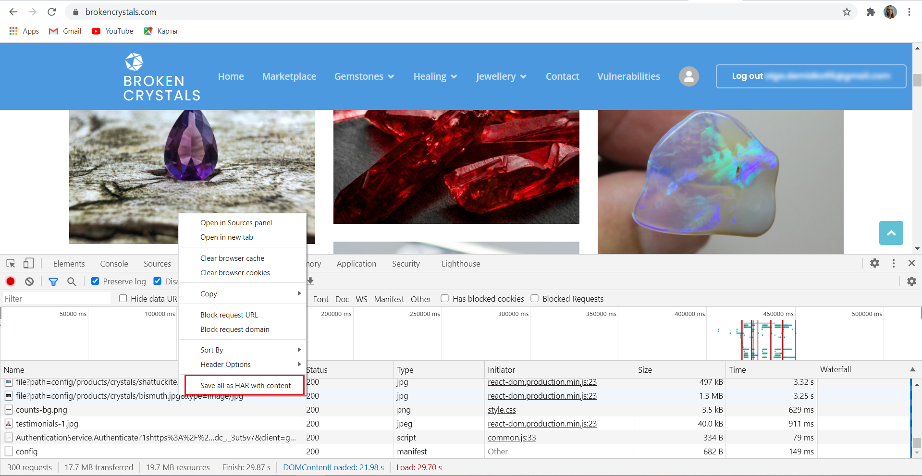Viewport: 922px width, 476px height.
Task: Switch to the Security tab
Action: 406,264
